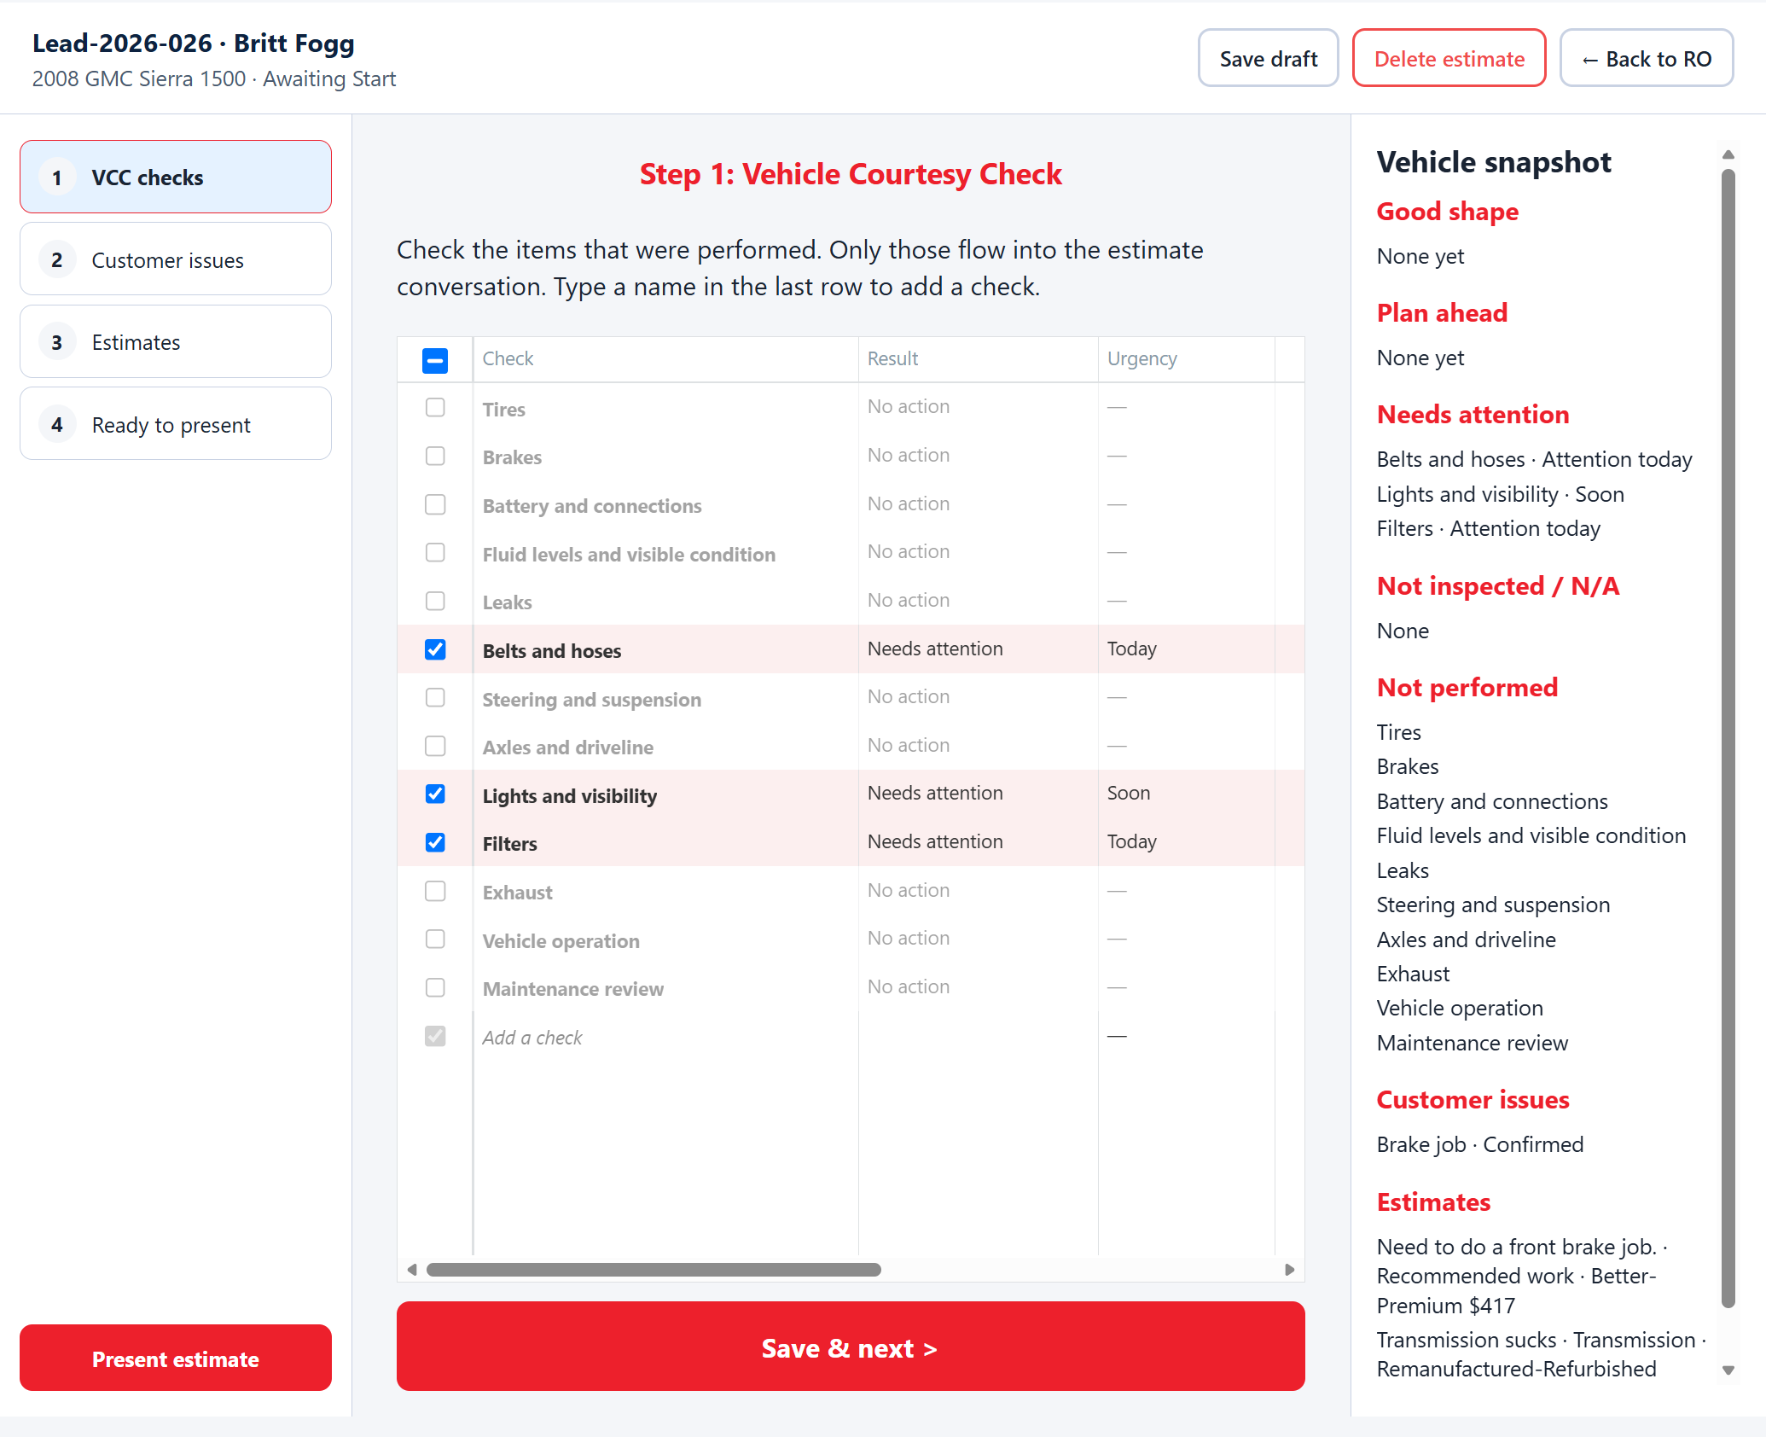Switch to Estimates step
1766x1437 pixels.
tap(176, 342)
